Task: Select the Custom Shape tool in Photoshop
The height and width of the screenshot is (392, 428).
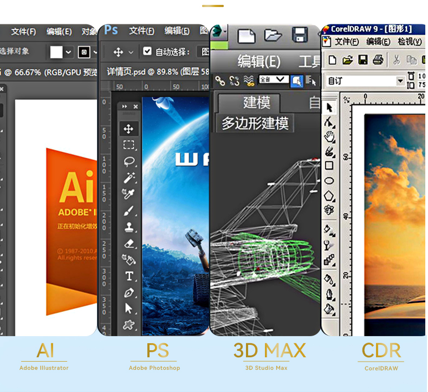Action: tap(128, 325)
